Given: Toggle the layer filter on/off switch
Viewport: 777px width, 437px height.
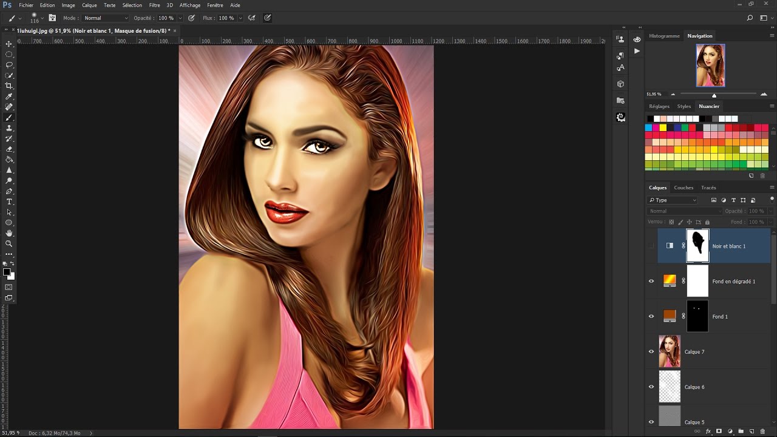Looking at the screenshot, I should pyautogui.click(x=772, y=199).
